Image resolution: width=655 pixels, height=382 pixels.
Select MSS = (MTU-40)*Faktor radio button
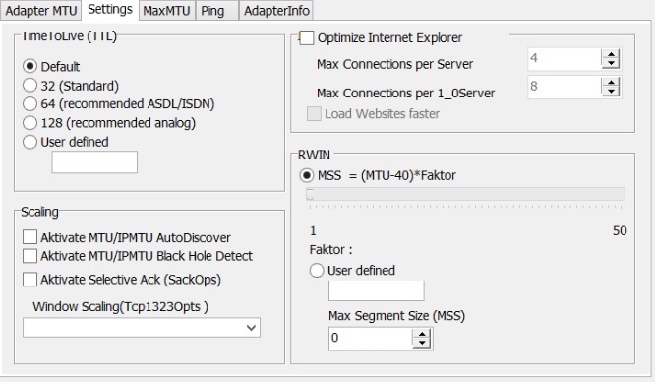click(307, 175)
